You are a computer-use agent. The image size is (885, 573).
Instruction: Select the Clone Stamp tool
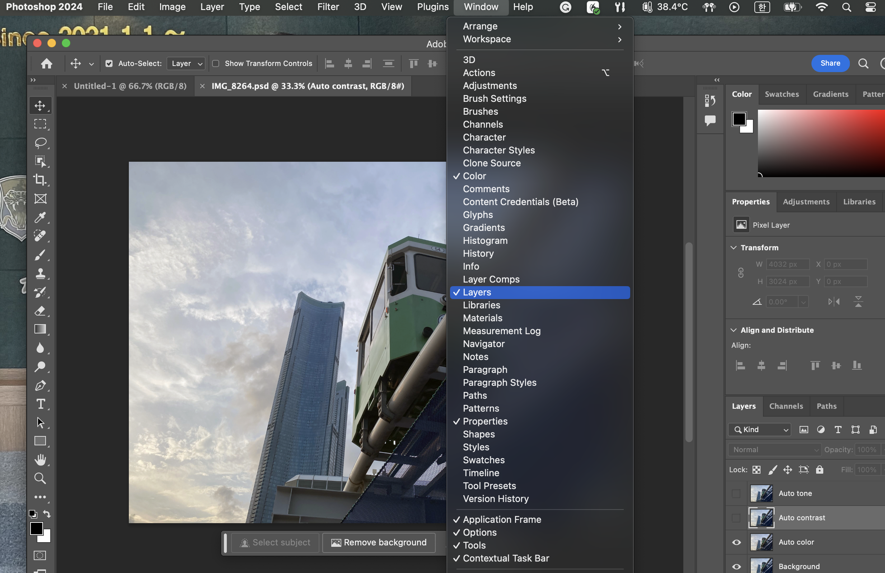[x=40, y=274]
